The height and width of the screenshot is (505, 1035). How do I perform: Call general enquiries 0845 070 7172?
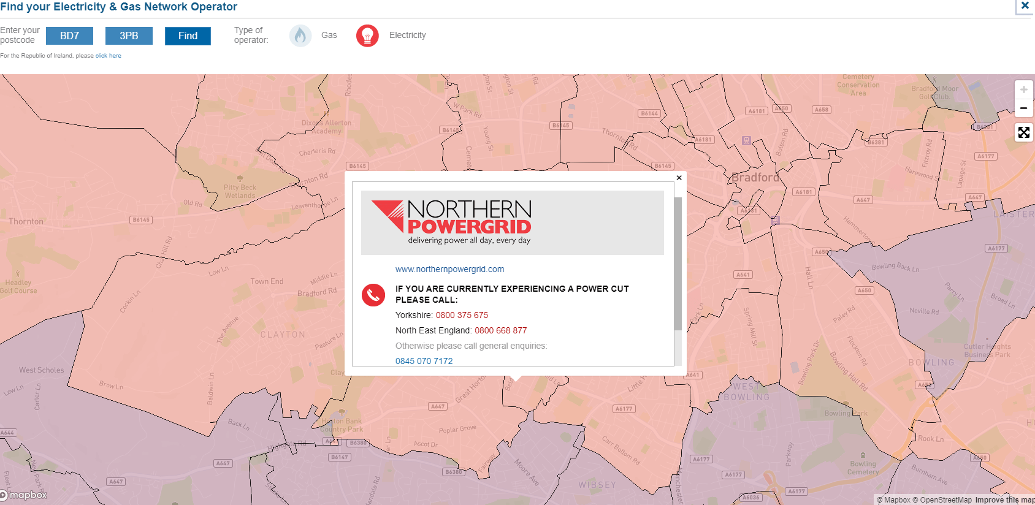(424, 361)
